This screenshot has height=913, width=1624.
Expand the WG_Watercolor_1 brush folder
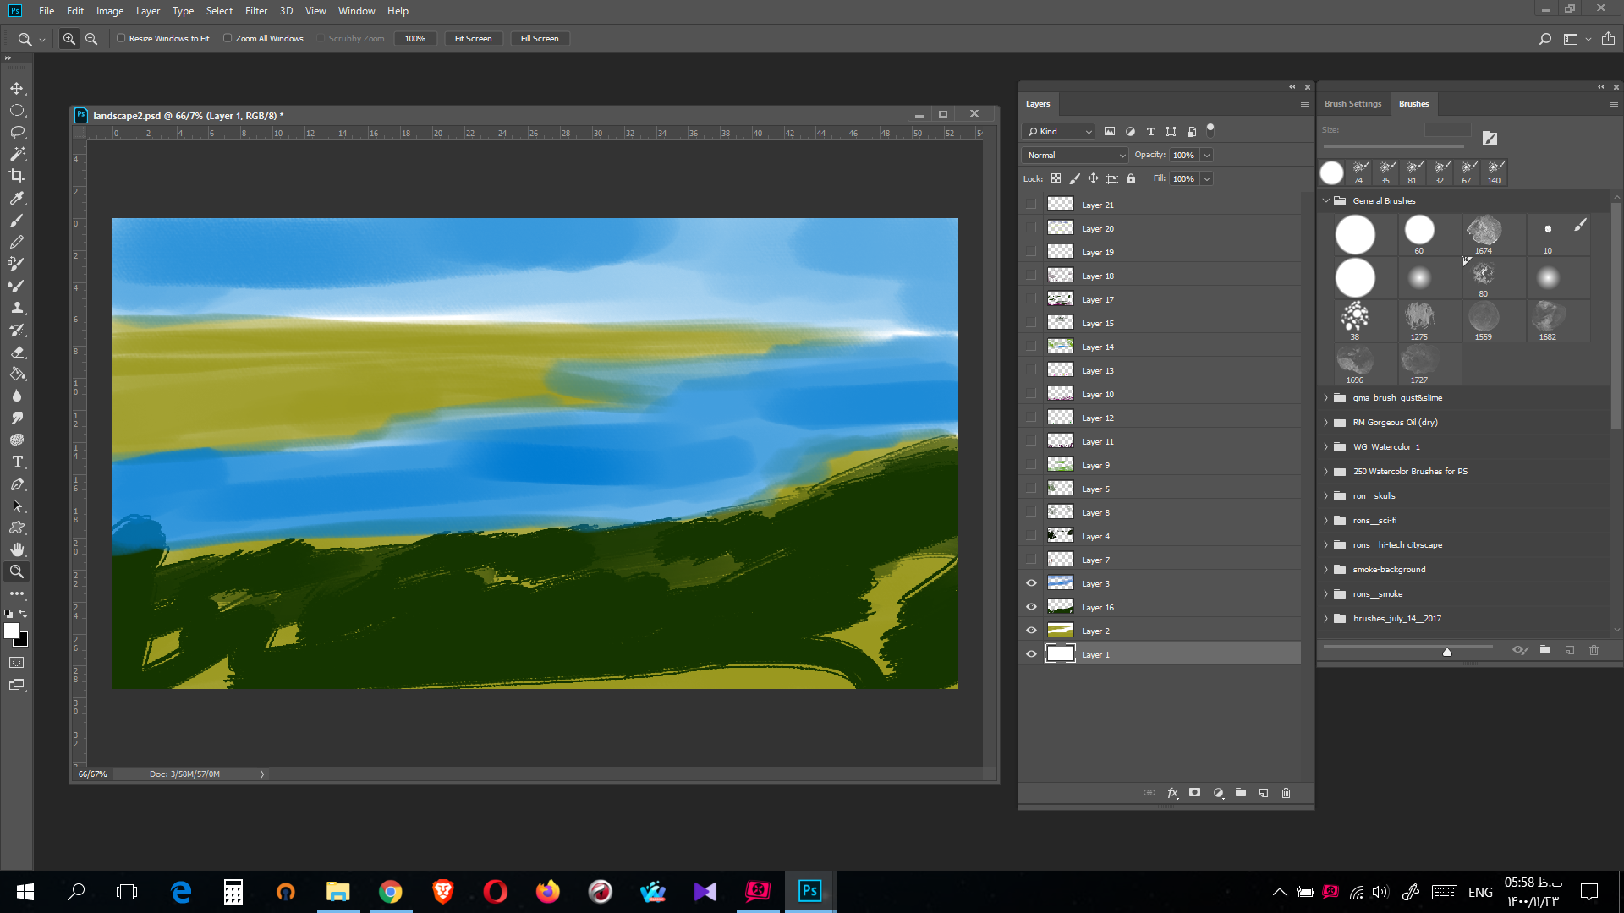coord(1326,447)
